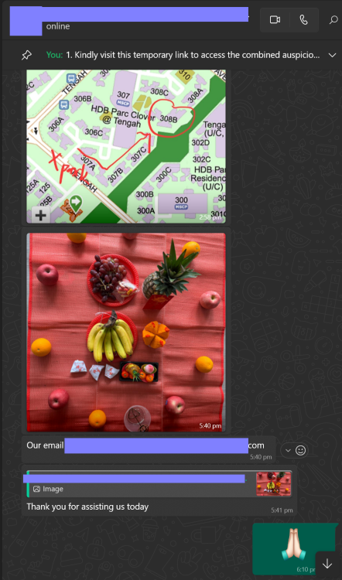Open search in chat

(x=333, y=20)
